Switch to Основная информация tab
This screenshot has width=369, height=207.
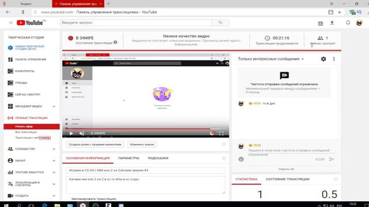point(88,158)
